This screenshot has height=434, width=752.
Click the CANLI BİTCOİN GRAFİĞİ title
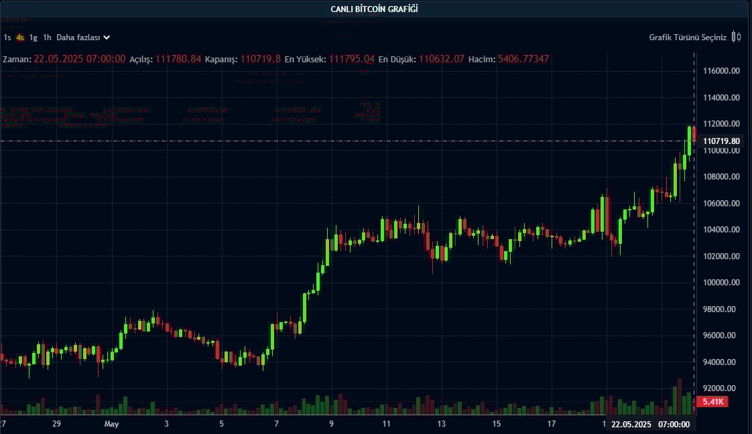(x=374, y=9)
